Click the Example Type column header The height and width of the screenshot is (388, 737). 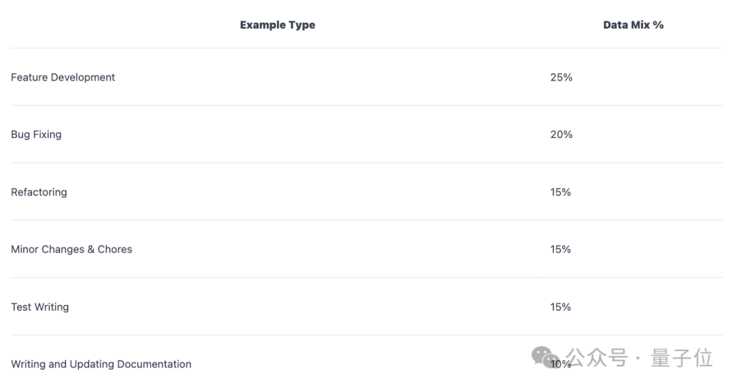click(277, 25)
